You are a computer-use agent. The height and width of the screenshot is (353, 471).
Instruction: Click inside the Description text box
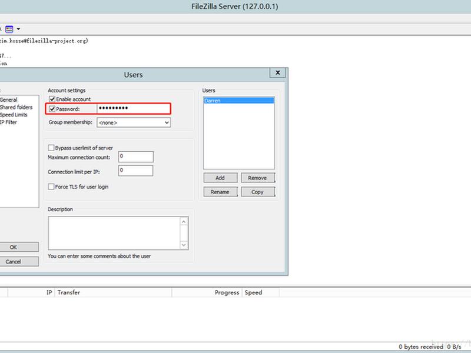click(114, 233)
